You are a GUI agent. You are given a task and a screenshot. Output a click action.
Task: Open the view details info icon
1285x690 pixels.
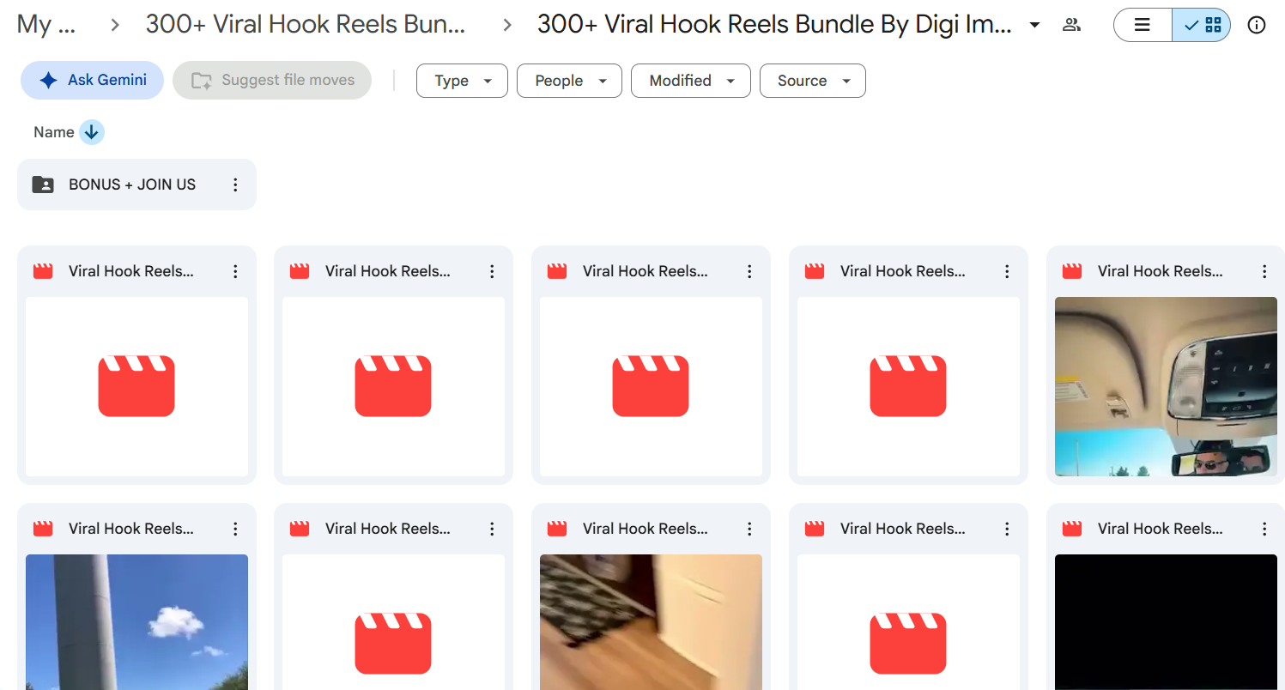[x=1257, y=25]
